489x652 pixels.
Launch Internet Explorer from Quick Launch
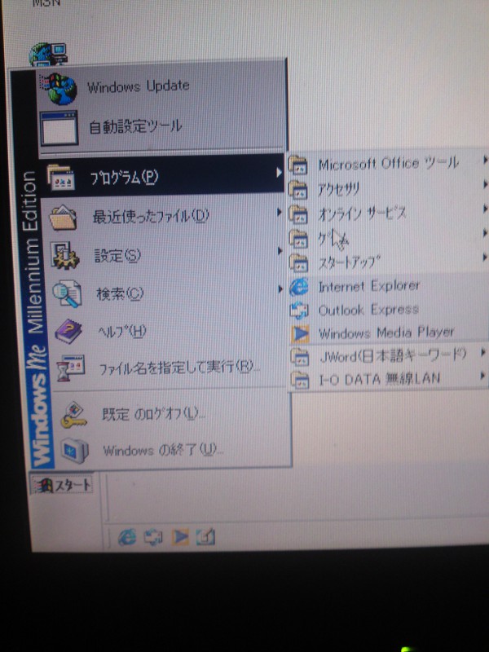coord(126,537)
